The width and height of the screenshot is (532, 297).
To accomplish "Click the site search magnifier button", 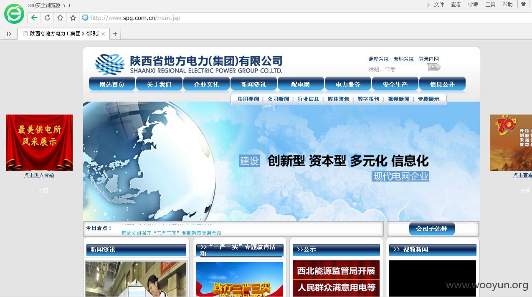I will [x=434, y=67].
